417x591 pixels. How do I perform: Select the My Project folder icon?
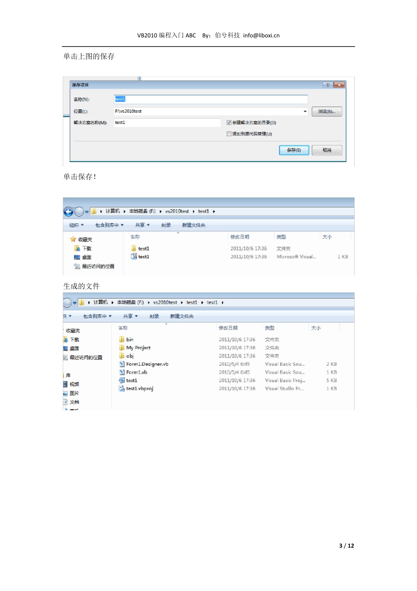point(122,347)
